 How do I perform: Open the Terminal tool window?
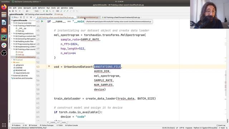pos(33,125)
